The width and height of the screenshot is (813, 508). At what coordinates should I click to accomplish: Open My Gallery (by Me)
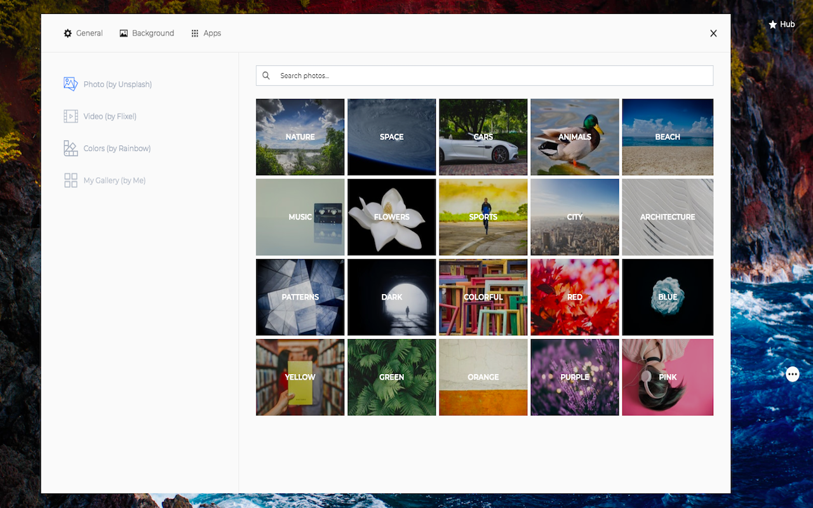tap(105, 180)
